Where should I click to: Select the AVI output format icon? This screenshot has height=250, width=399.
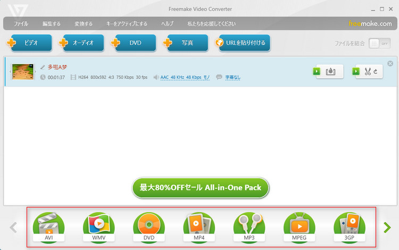point(48,227)
